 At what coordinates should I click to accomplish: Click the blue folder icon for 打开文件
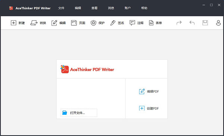(65, 113)
